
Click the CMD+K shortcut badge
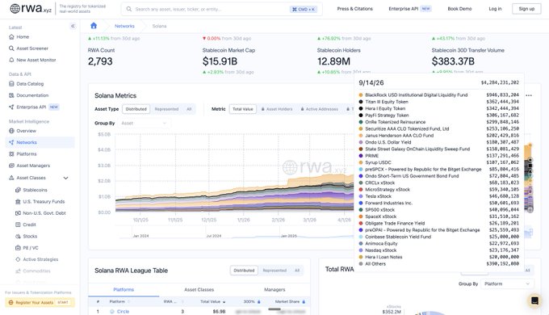point(304,9)
